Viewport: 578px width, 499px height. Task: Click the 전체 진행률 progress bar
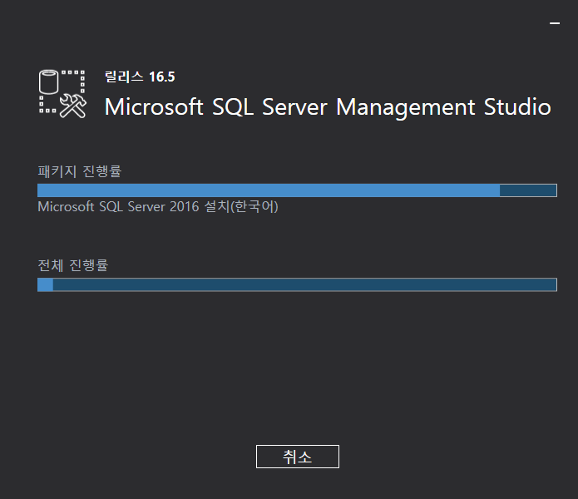point(297,285)
